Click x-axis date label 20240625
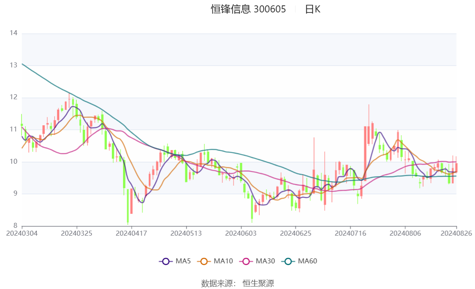 (296, 233)
